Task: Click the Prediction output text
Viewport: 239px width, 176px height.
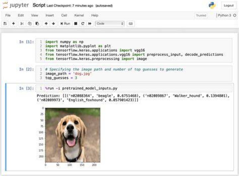Action: tap(133, 98)
